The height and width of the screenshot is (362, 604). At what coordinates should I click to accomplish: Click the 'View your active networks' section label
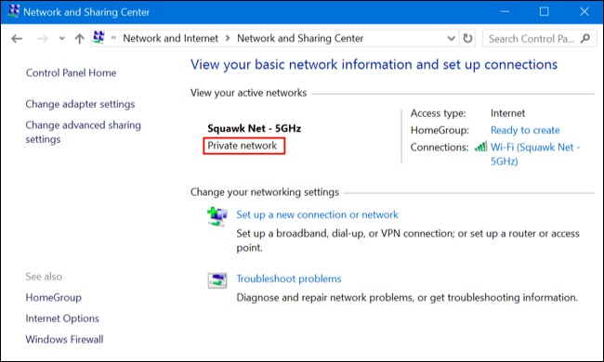[x=248, y=93]
